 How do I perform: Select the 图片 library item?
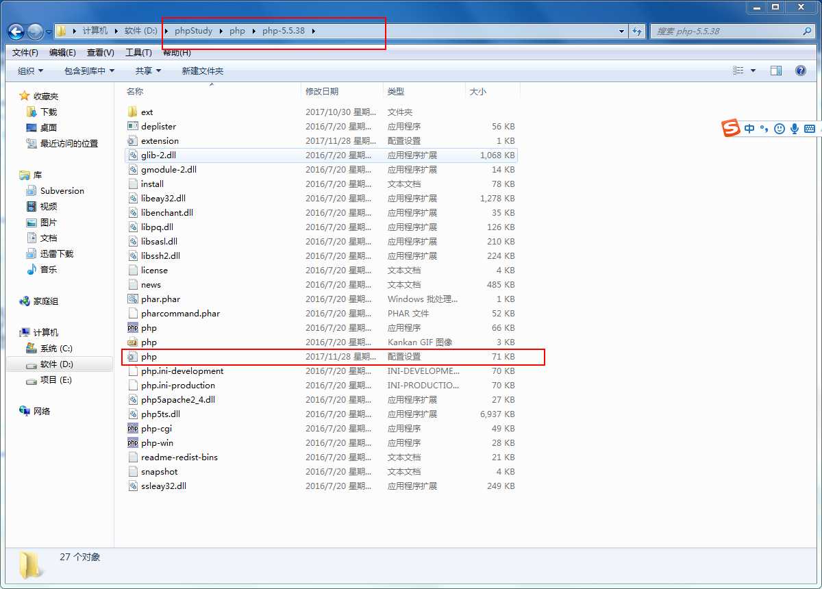48,223
